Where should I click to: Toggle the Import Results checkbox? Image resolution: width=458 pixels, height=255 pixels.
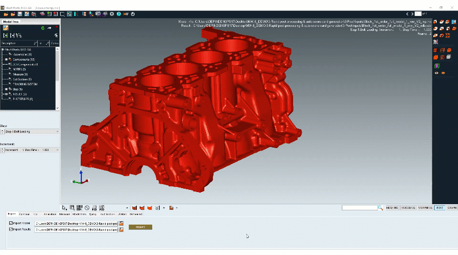10,230
